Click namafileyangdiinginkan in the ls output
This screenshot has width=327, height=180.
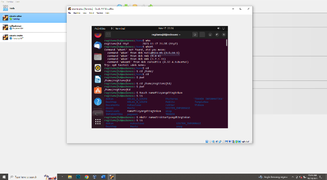point(144,111)
